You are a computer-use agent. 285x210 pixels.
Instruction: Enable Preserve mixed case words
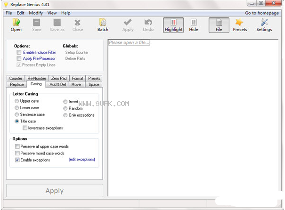point(17,153)
